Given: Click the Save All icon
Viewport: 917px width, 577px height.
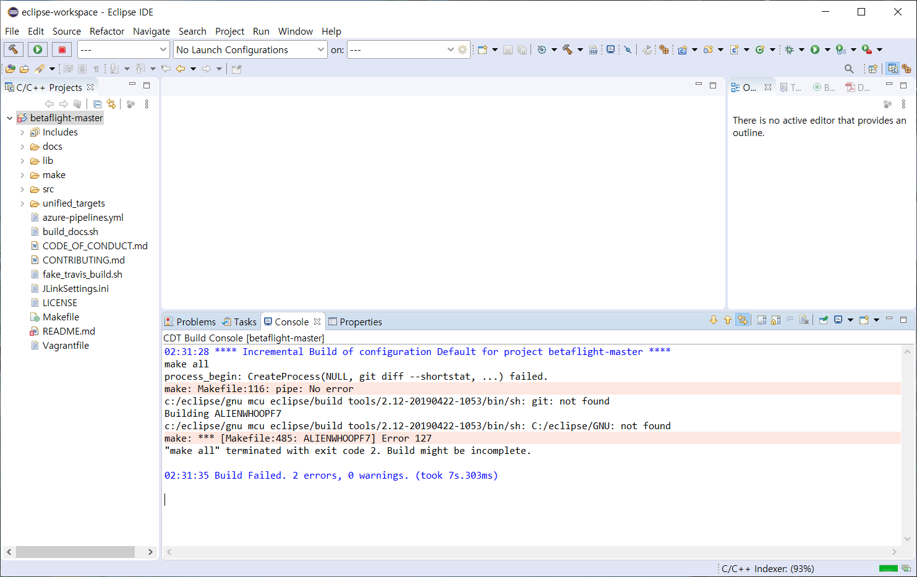Looking at the screenshot, I should [x=522, y=49].
